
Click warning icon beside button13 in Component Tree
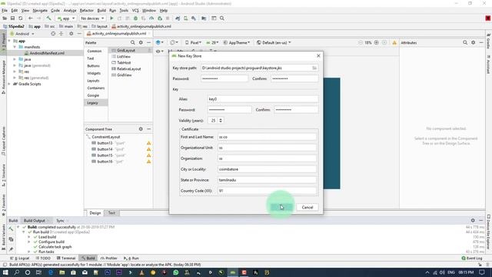point(148,143)
